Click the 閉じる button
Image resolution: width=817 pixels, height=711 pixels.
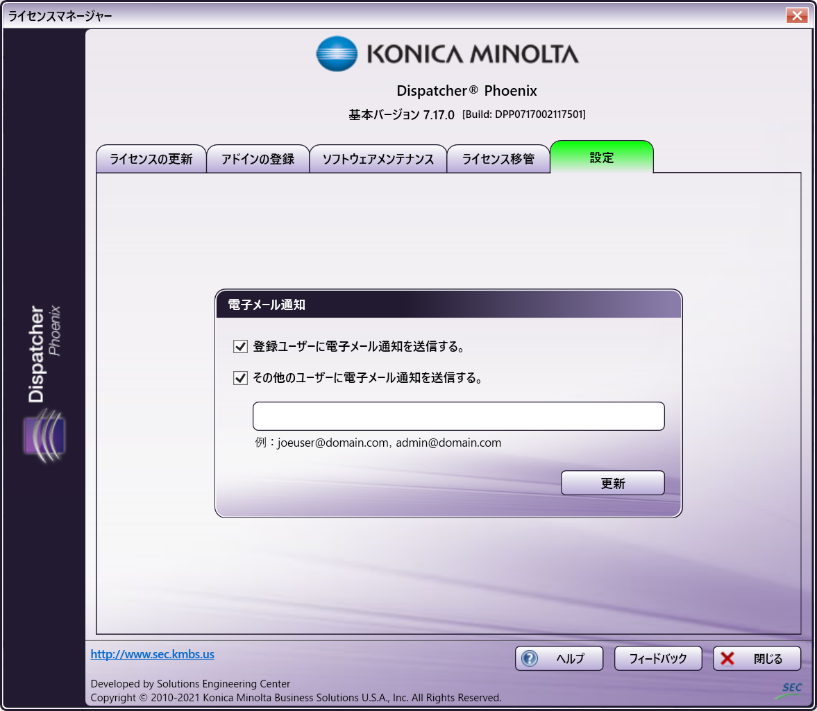757,658
